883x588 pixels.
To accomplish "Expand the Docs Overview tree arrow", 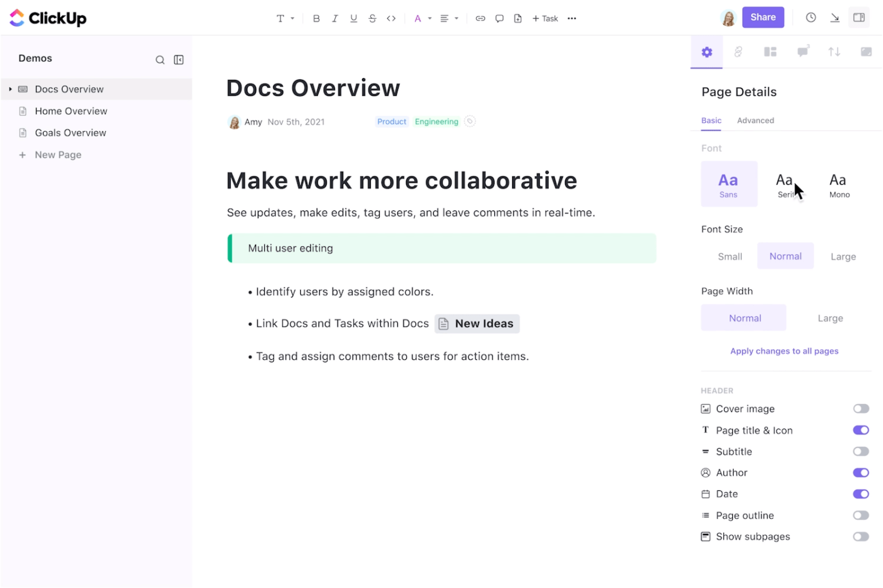I will (10, 89).
